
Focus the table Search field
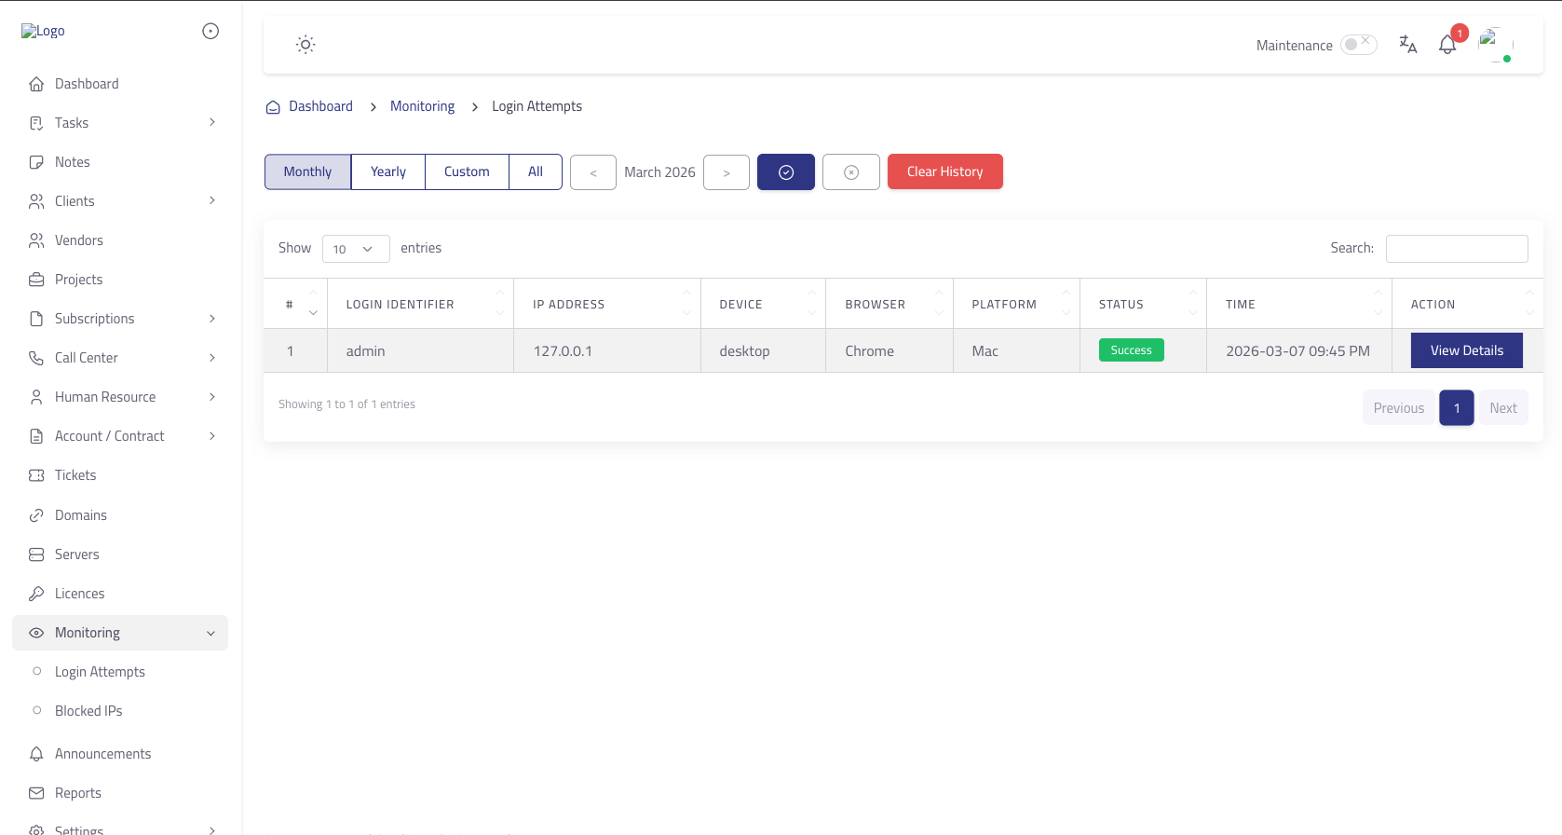(x=1457, y=249)
